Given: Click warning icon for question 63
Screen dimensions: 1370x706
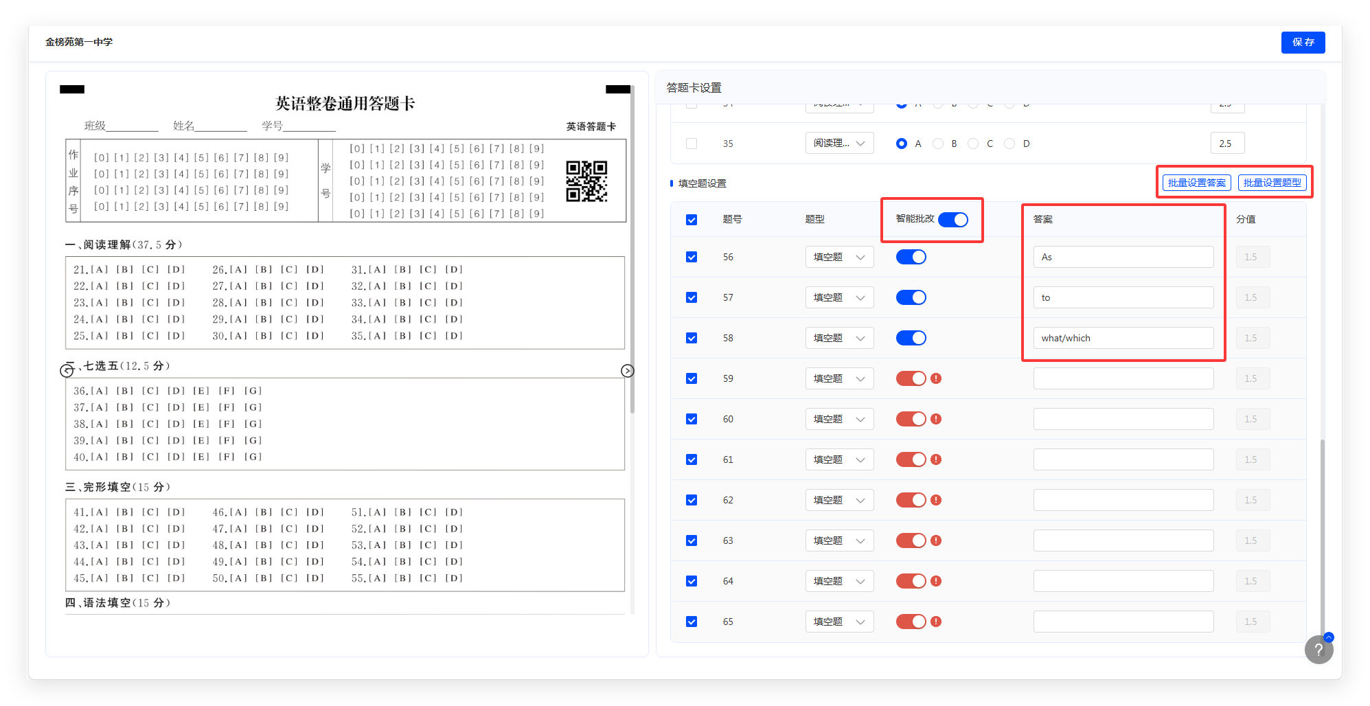Looking at the screenshot, I should (936, 540).
